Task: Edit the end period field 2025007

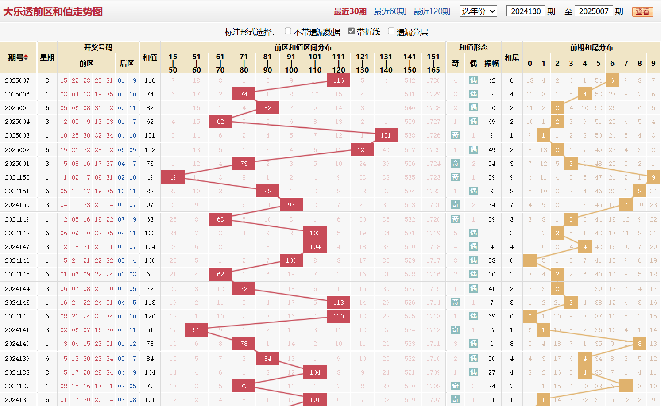Action: tap(594, 11)
